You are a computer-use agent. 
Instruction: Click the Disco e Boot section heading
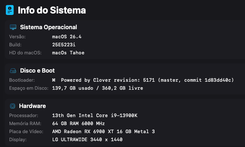[x=37, y=70]
